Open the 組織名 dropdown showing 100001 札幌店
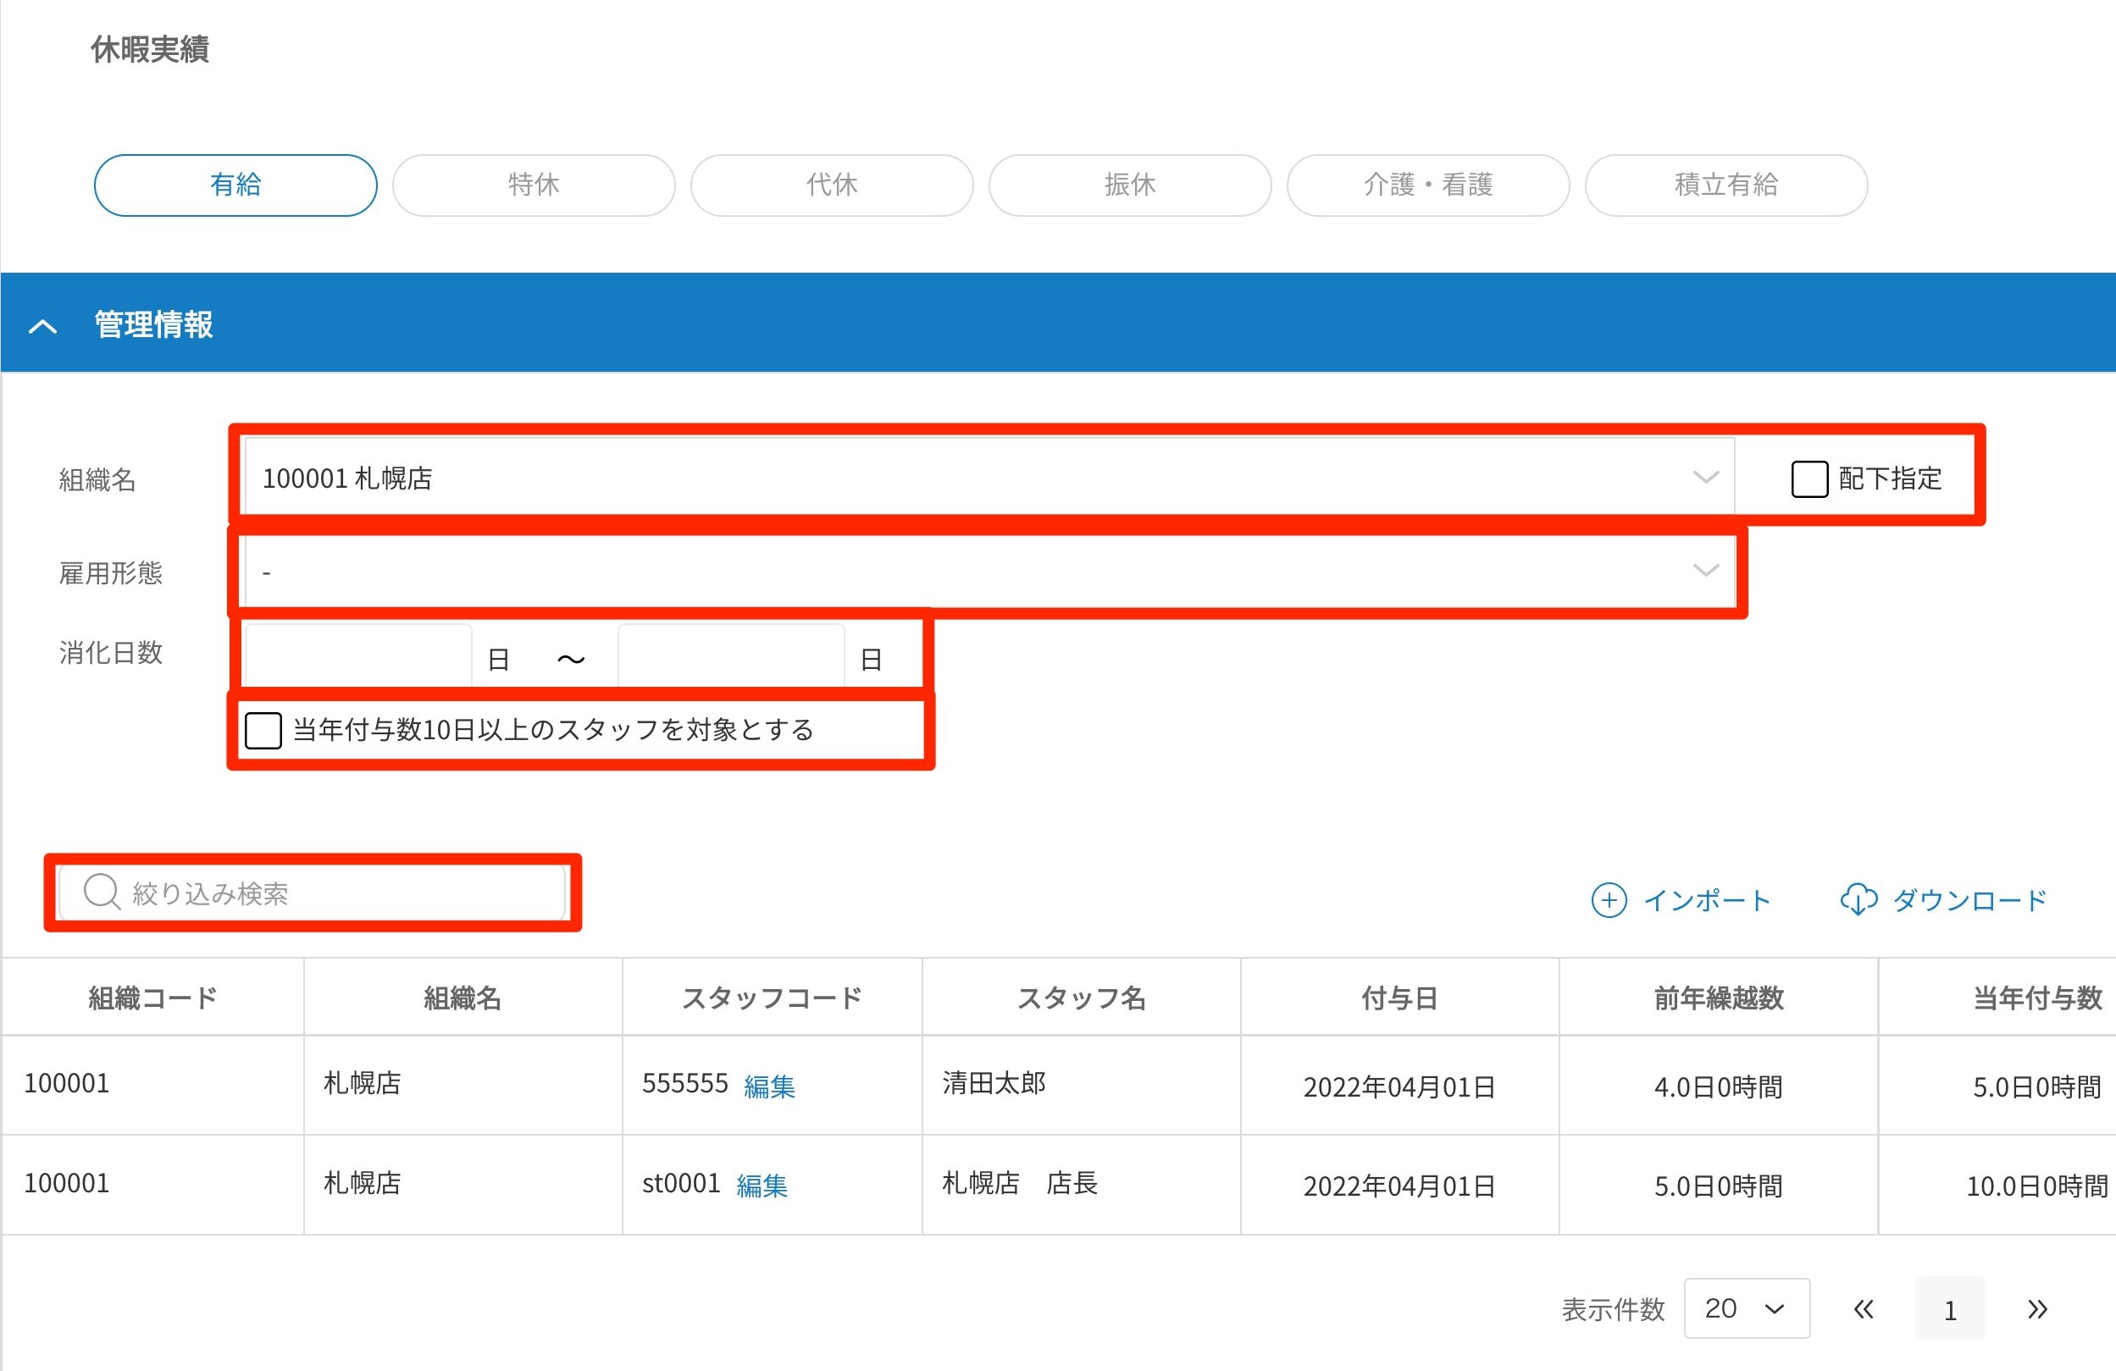This screenshot has width=2116, height=1371. [x=987, y=478]
